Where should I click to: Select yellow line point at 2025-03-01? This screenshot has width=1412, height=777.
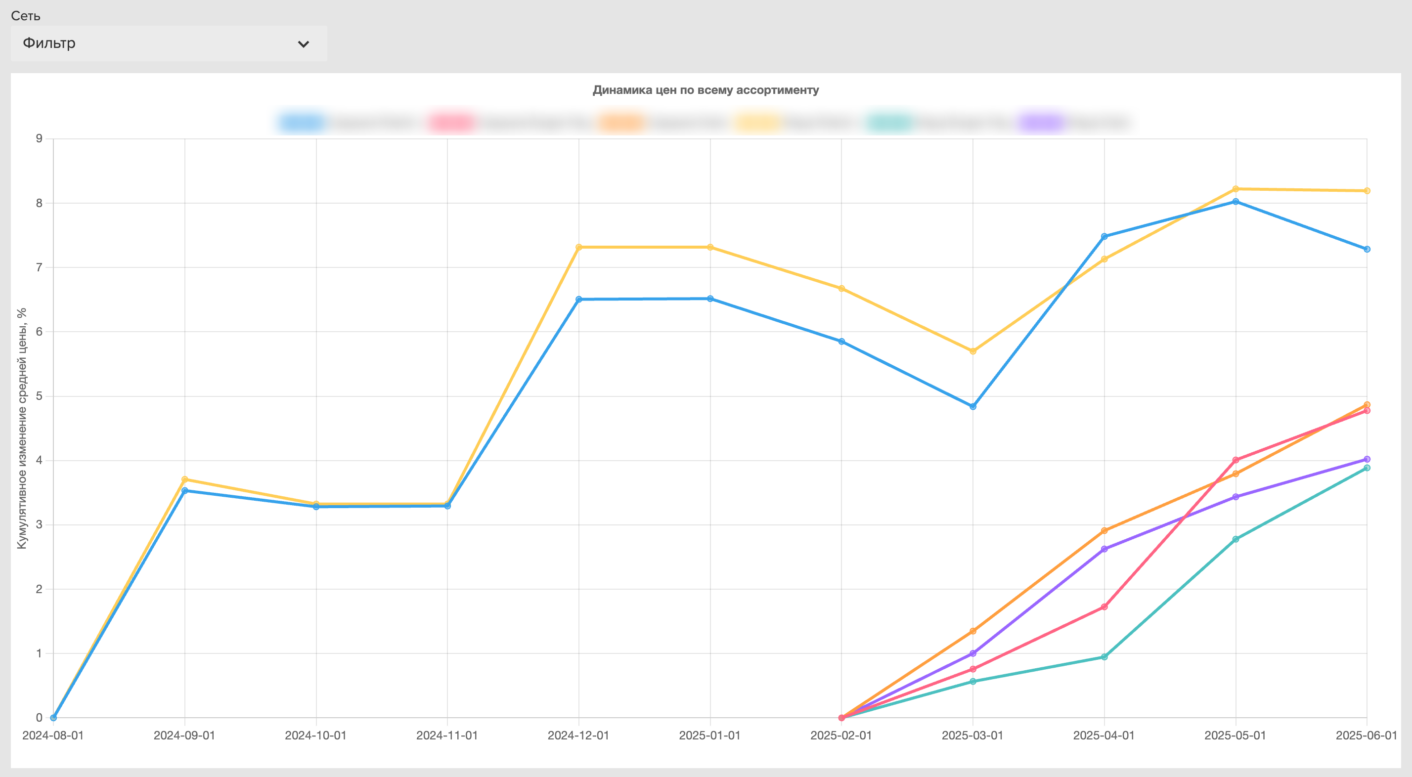[973, 351]
